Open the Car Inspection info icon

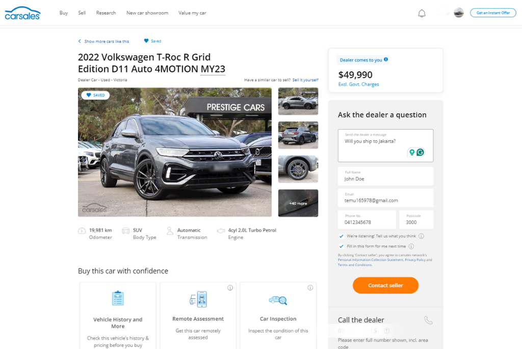pos(310,288)
